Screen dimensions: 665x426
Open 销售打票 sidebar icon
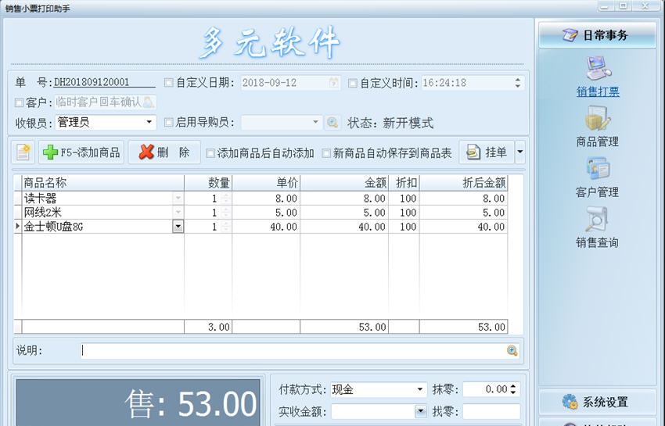(598, 69)
